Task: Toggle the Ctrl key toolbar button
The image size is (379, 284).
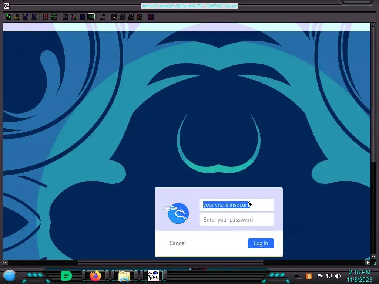Action: coord(83,17)
